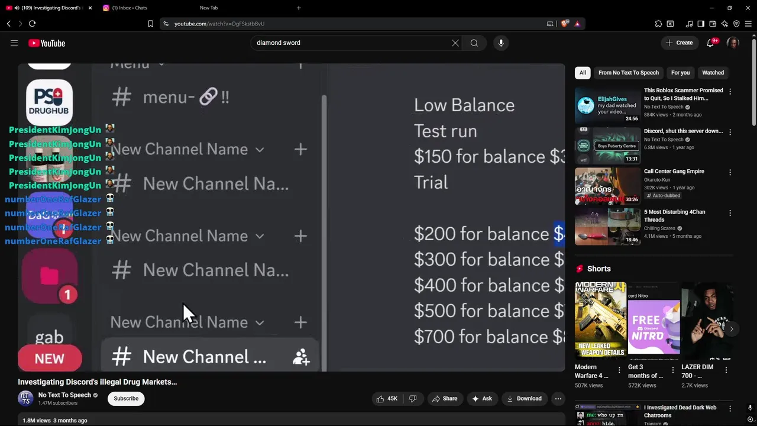The width and height of the screenshot is (757, 426).
Task: Open options for 5 Most Disturbing 4Chan Threads
Action: click(x=730, y=212)
